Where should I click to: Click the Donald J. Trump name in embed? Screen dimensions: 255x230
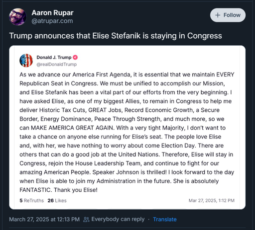click(x=54, y=58)
